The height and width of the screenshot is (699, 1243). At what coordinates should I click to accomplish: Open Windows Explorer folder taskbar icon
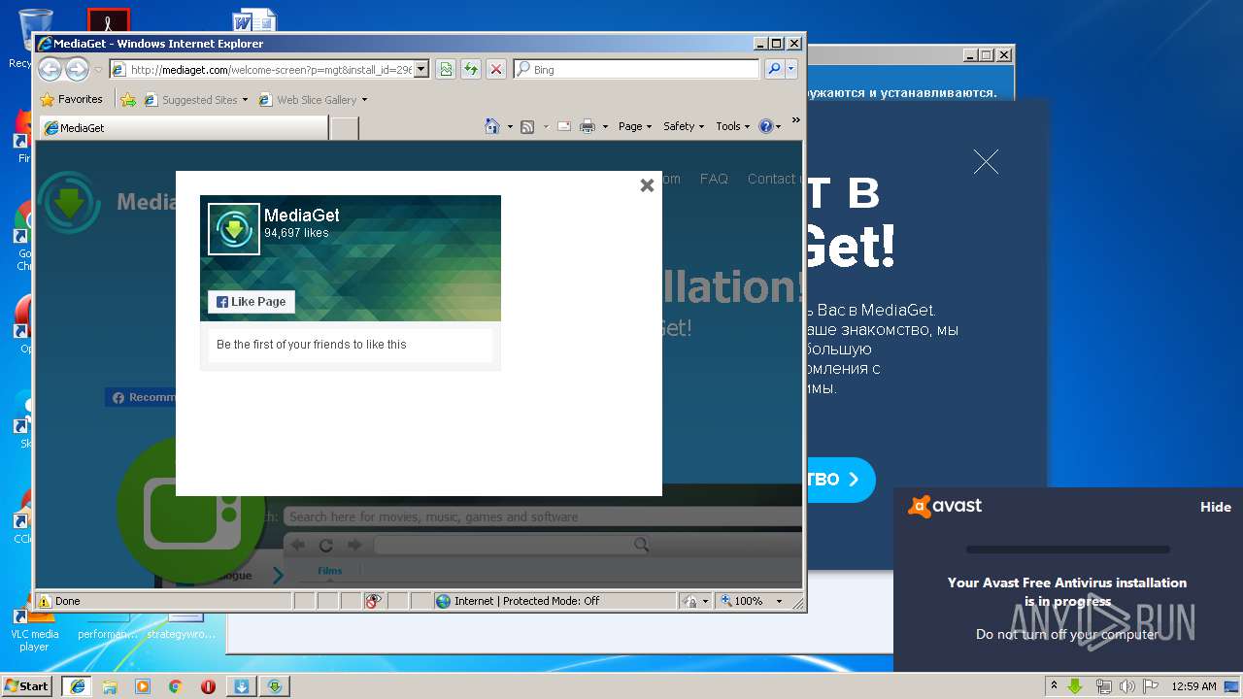(110, 686)
